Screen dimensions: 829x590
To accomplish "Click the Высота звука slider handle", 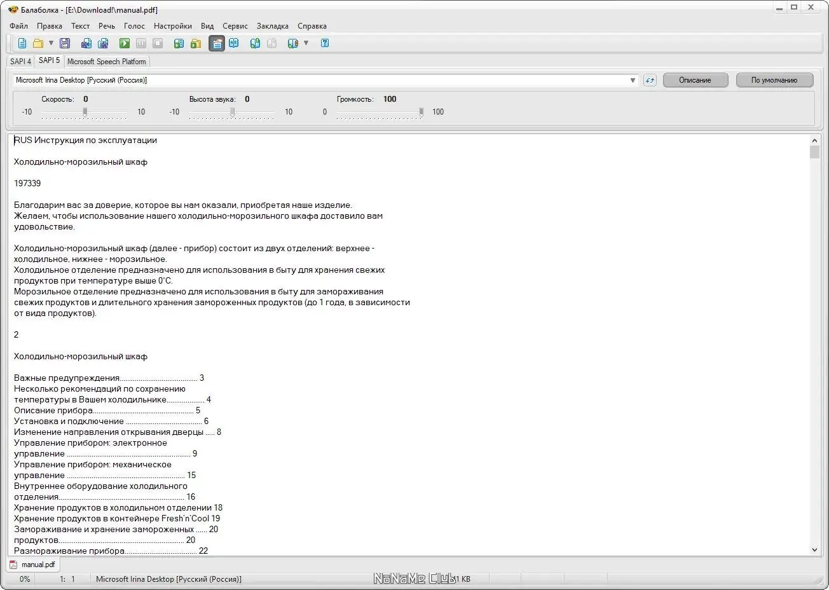I will point(233,112).
